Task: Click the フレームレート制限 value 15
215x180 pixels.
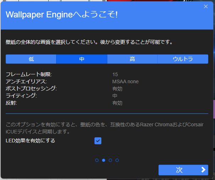Action: point(115,74)
